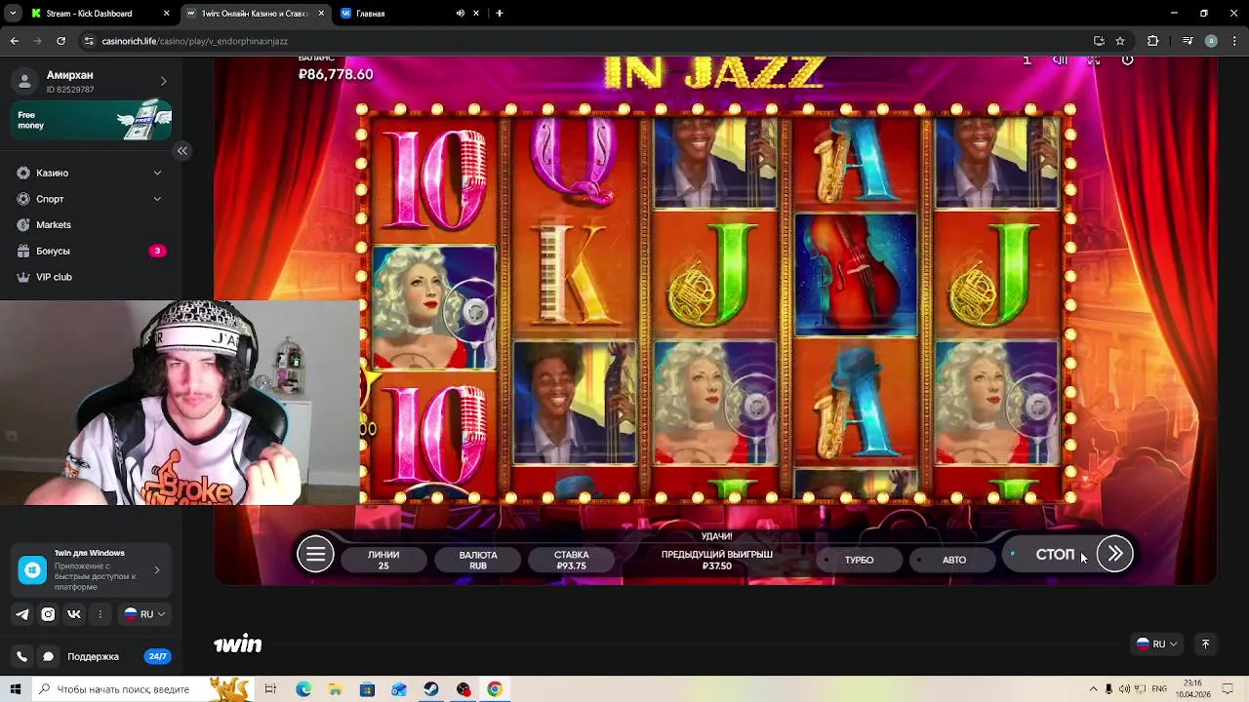Open the СТАВКА bet amount setting
Screen dimensions: 1249x702
[x=571, y=560]
